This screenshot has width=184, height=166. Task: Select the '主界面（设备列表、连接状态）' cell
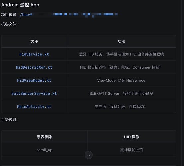121,107
